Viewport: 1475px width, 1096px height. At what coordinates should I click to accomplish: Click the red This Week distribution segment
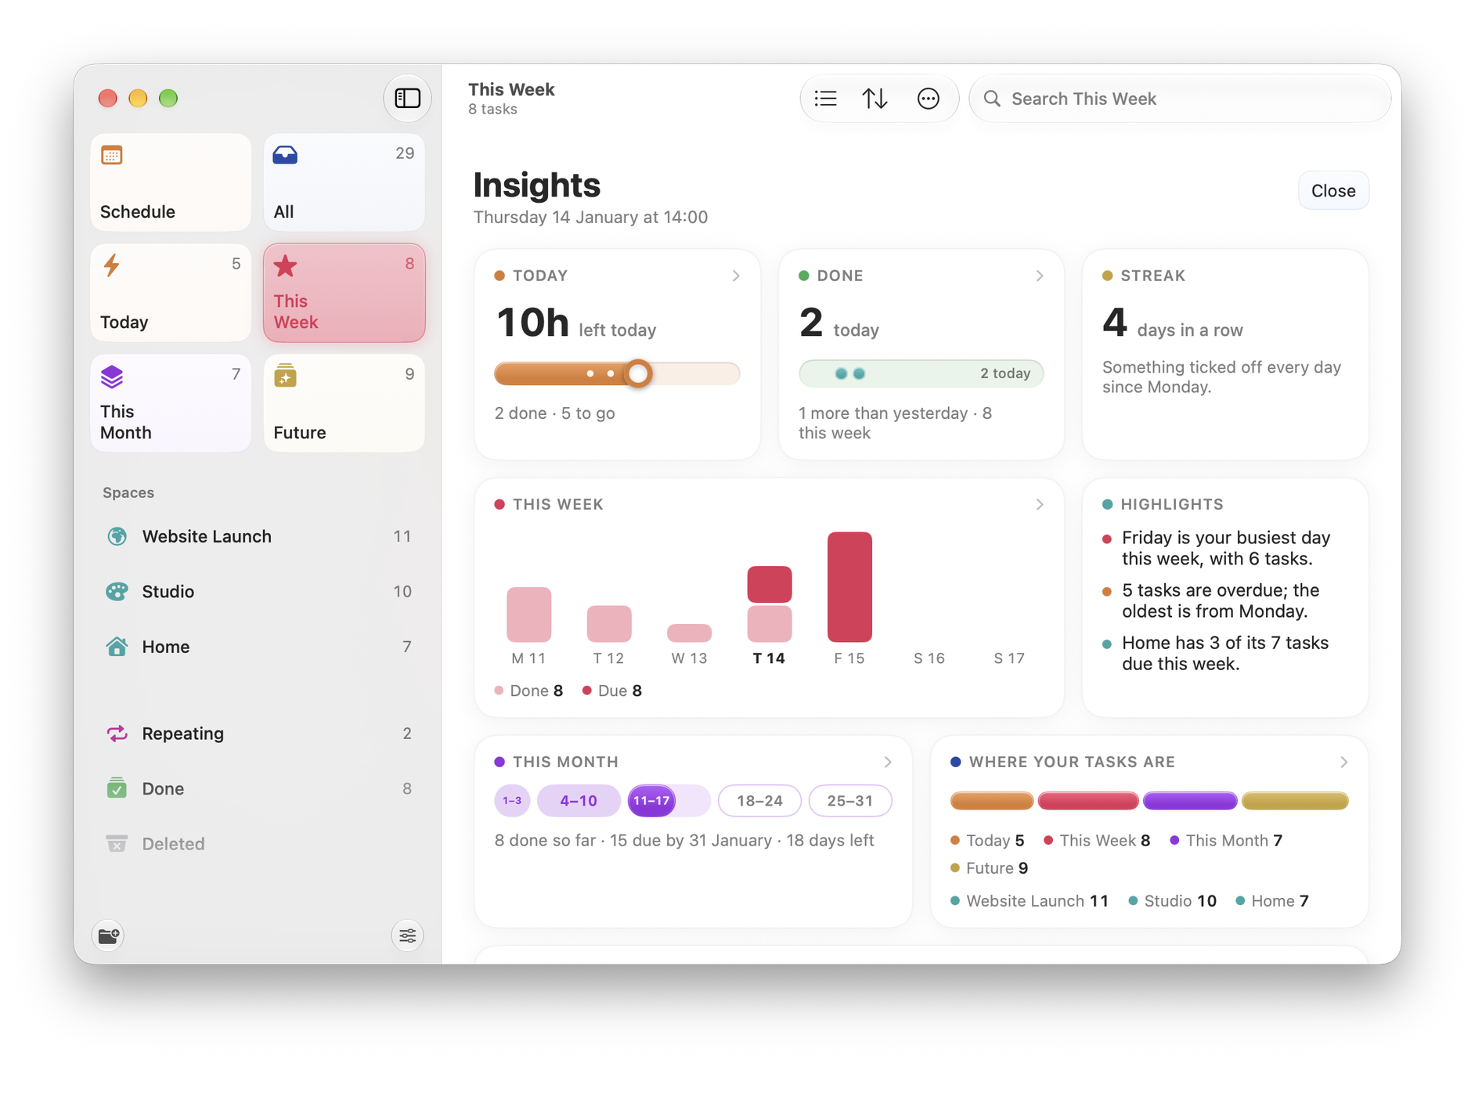tap(1087, 801)
